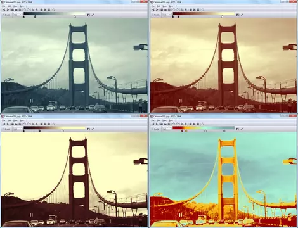298x228 pixels.
Task: Click the eyedropper icon in the top-left window
Action: pos(93,15)
